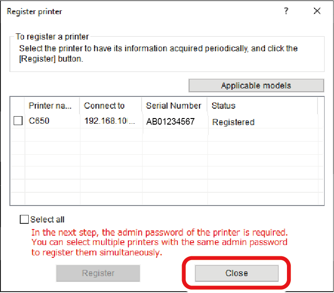Click the Register printer title bar text
The width and height of the screenshot is (334, 293).
coord(34,11)
